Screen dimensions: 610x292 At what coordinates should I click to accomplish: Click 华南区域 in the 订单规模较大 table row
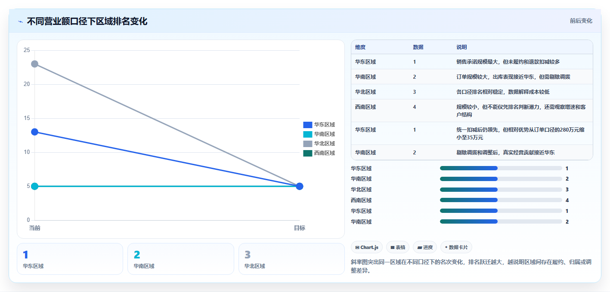pyautogui.click(x=365, y=77)
